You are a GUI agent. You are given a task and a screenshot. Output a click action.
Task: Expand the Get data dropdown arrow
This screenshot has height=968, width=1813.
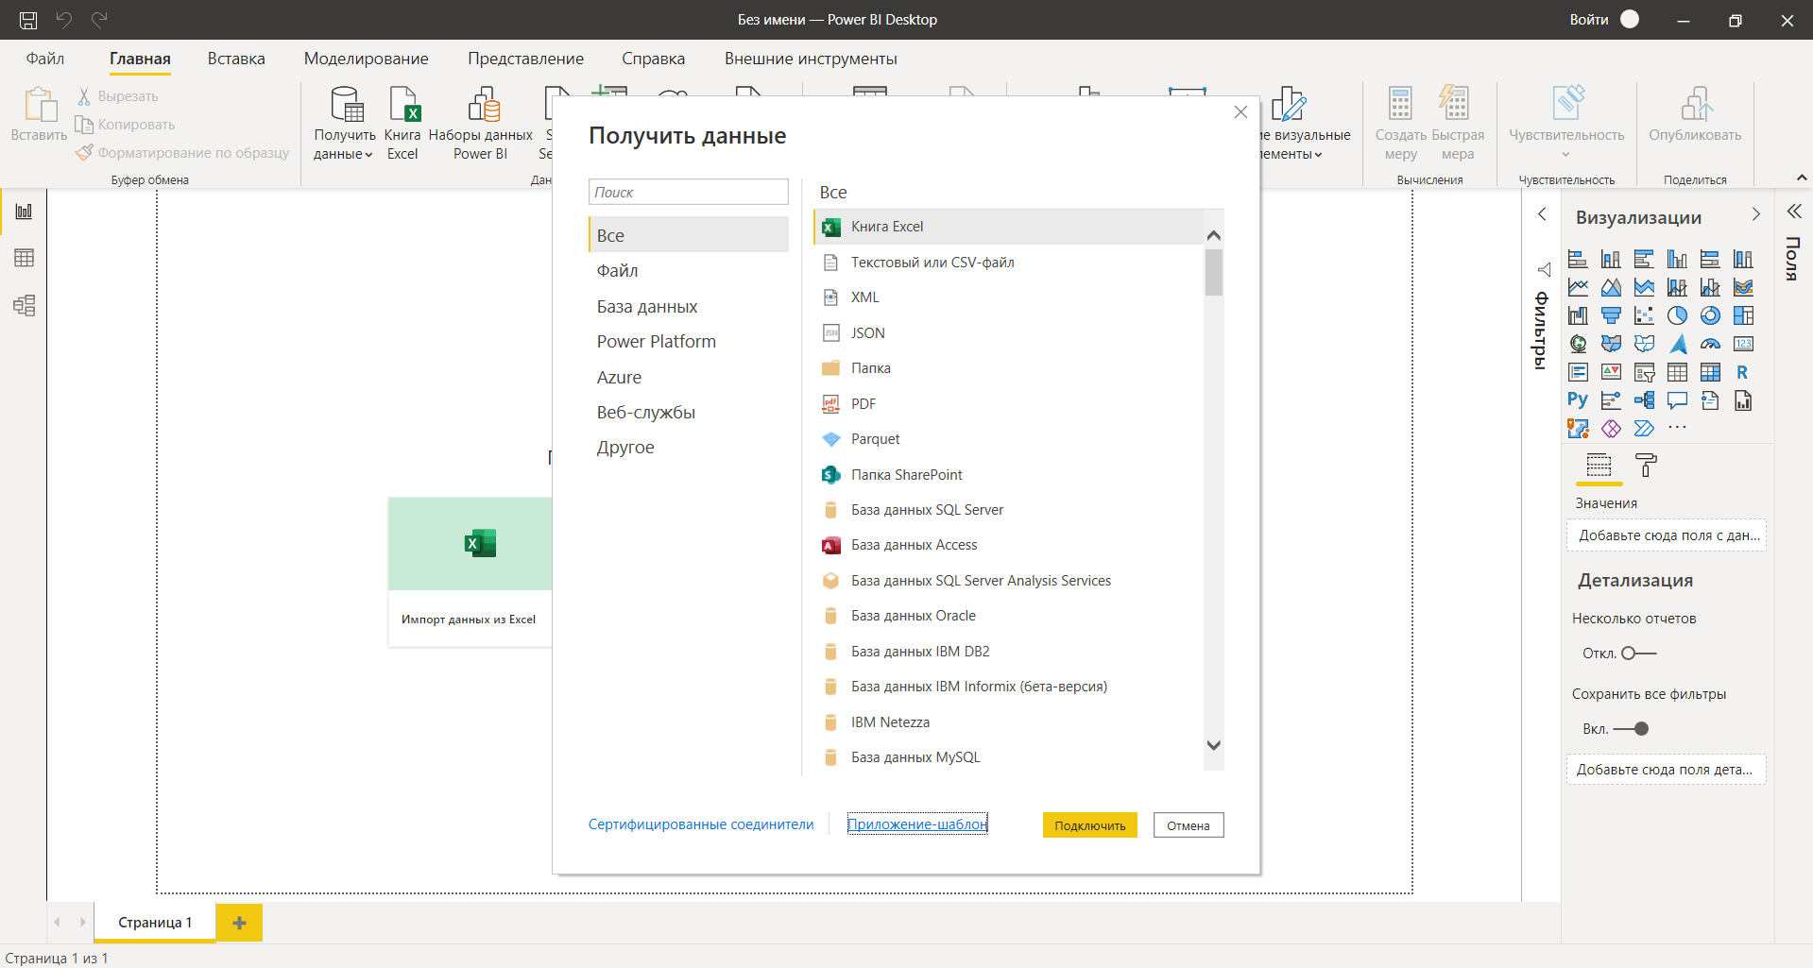click(x=368, y=155)
